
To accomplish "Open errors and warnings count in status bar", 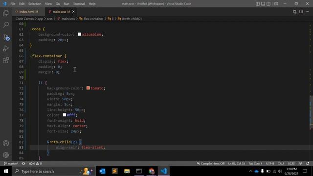I will (35, 163).
